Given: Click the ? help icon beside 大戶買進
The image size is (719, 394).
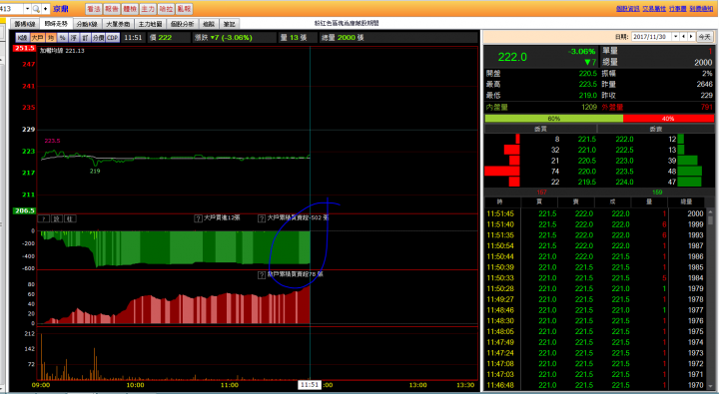Looking at the screenshot, I should coord(198,218).
